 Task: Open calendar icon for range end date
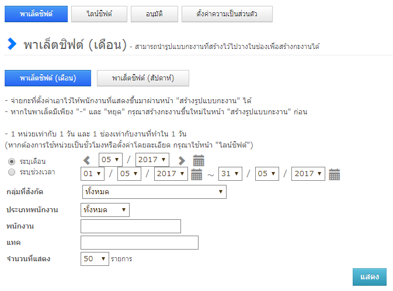[335, 174]
